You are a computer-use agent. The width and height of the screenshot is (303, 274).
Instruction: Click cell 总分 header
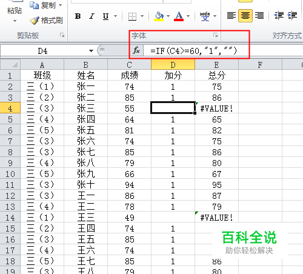click(216, 75)
